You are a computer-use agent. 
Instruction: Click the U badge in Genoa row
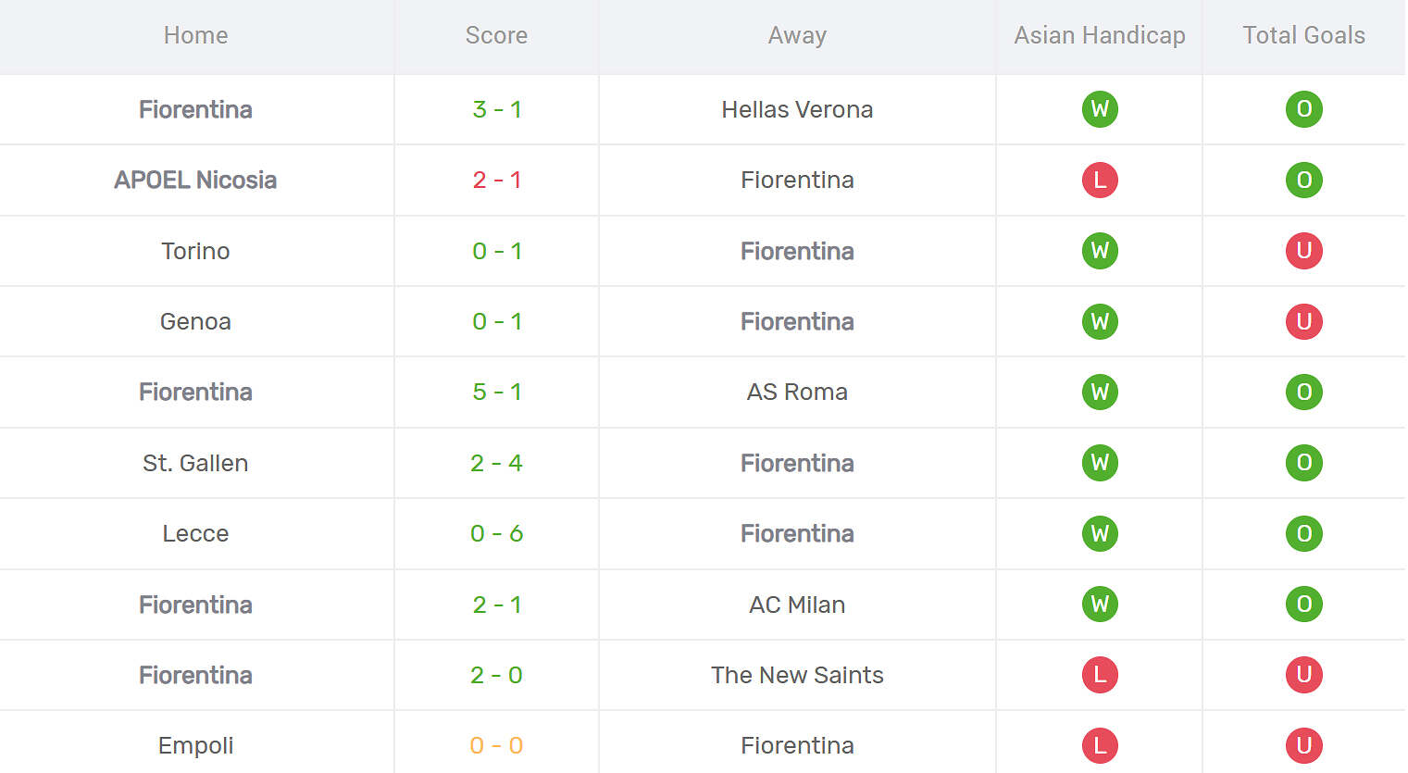1303,321
